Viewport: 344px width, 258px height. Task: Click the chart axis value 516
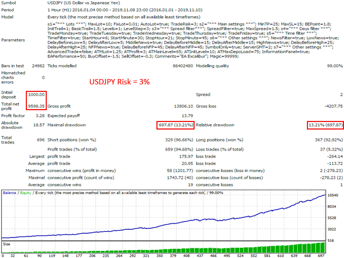(x=331, y=240)
